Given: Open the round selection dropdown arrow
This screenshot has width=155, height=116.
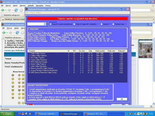Looking at the screenshot, I should (45, 24).
